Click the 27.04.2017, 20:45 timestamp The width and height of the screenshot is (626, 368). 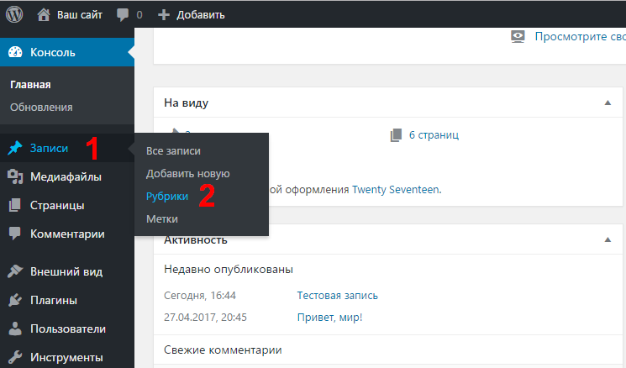click(205, 318)
